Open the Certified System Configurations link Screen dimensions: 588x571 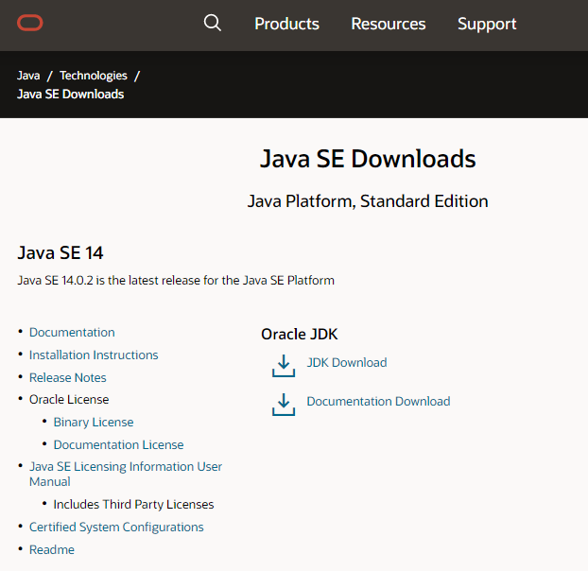pos(116,528)
